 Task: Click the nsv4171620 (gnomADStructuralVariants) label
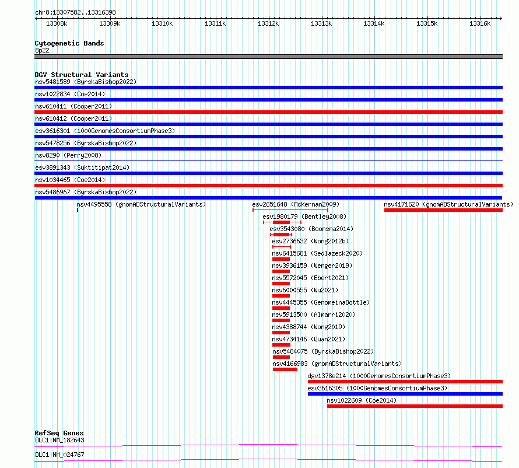448,204
